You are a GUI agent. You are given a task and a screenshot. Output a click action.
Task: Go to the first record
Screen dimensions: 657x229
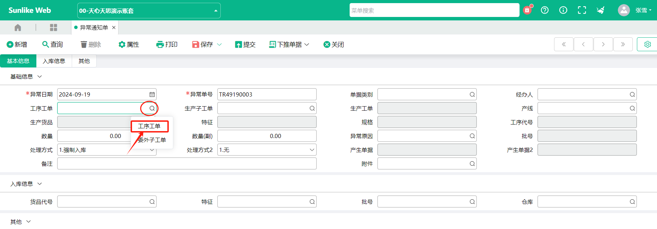pos(564,44)
